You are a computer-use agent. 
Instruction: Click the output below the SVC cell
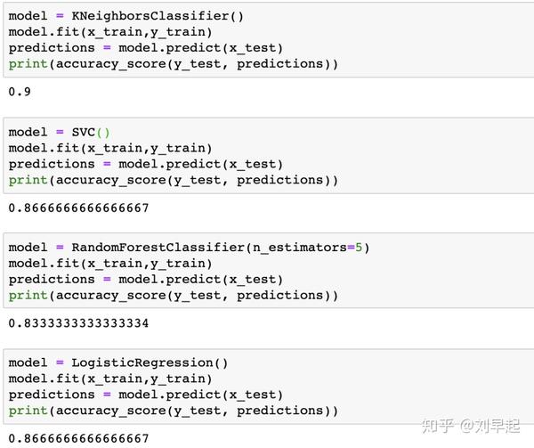(78, 208)
